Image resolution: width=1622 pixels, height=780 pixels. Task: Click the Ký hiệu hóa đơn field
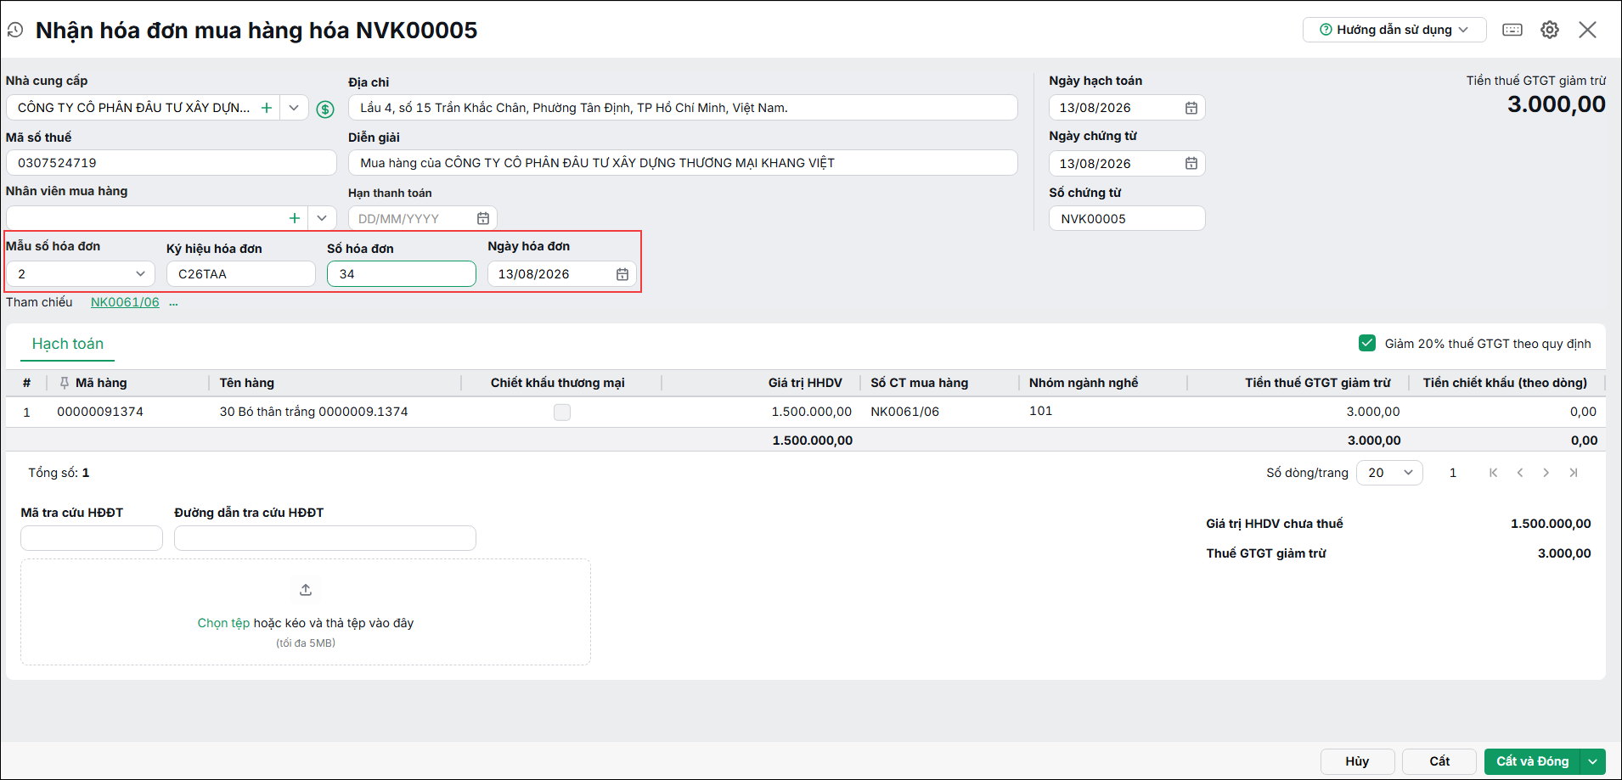click(x=241, y=274)
